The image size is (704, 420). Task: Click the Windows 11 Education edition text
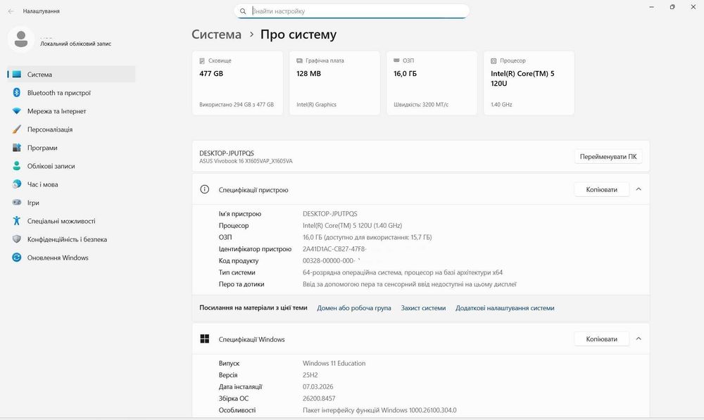334,363
